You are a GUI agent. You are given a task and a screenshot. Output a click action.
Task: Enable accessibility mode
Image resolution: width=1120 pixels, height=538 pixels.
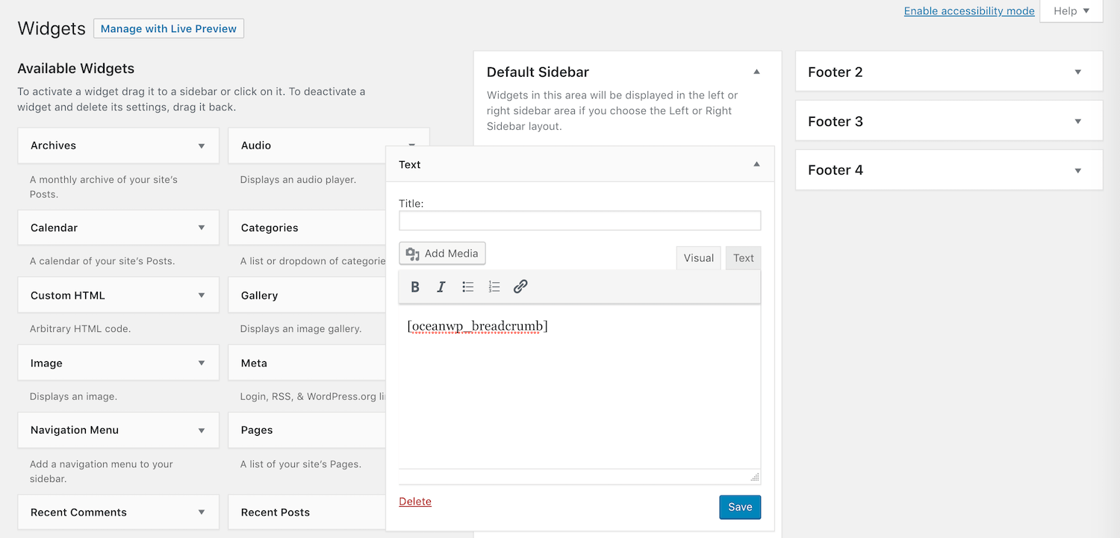968,10
